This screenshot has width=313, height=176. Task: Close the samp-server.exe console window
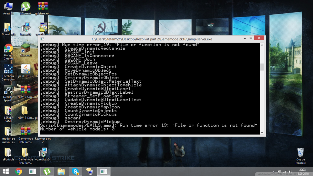coord(259,38)
